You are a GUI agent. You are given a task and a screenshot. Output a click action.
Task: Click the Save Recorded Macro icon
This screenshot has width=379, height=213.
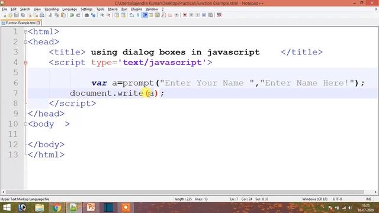[211, 15]
